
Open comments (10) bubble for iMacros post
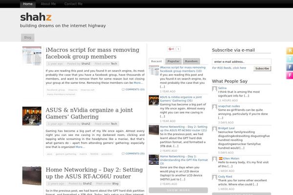pyautogui.click(x=133, y=89)
